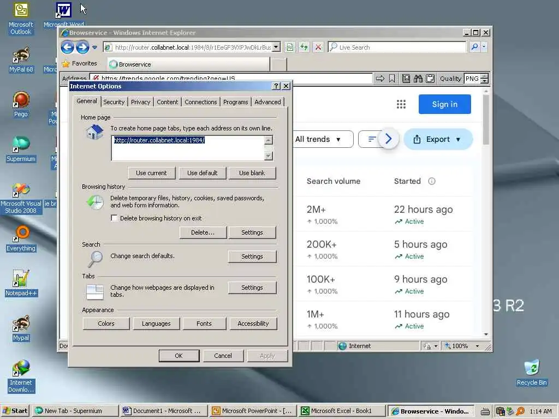Open the search provider dropdown arrow

[x=484, y=47]
